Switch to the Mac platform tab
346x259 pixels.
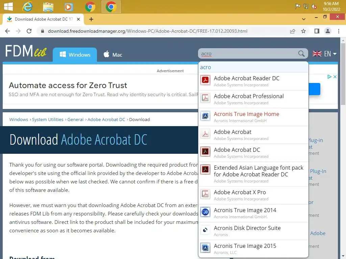(x=113, y=55)
